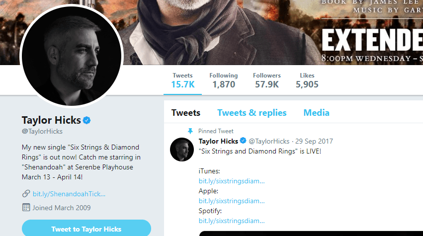The height and width of the screenshot is (236, 423).
Task: View the 5,905 Likes
Action: tap(307, 80)
